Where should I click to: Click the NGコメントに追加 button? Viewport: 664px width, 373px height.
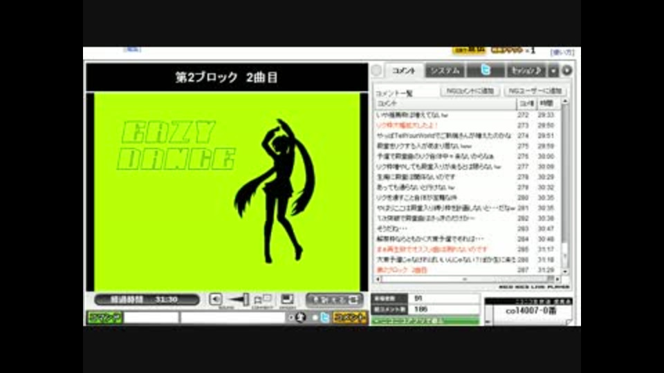tap(470, 91)
